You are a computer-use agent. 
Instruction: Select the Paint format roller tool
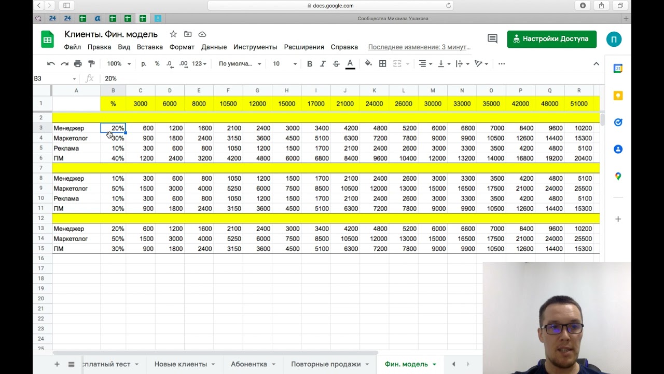point(92,64)
